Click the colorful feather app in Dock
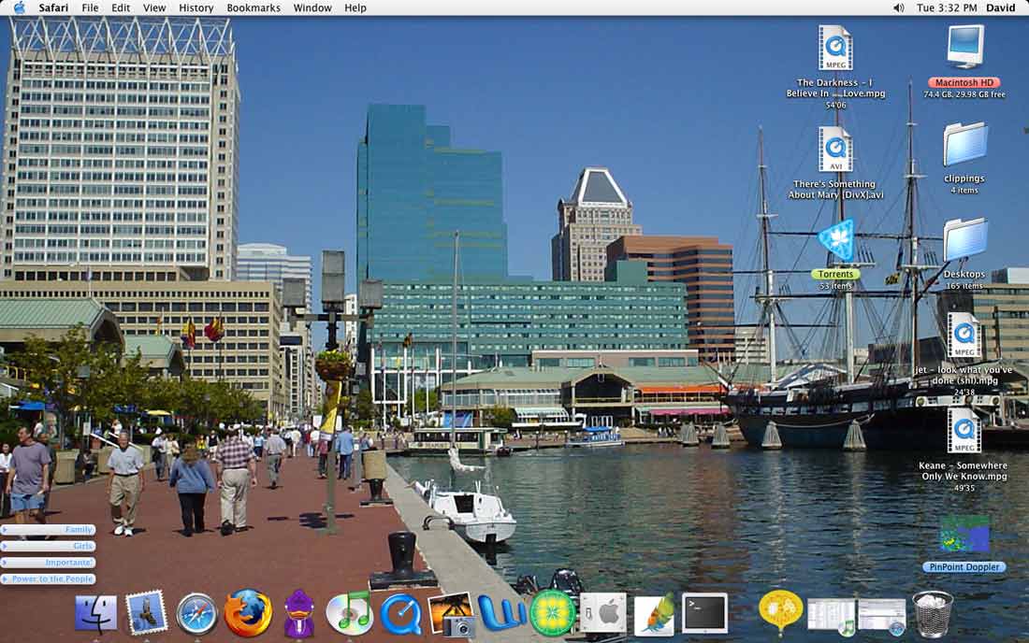The width and height of the screenshot is (1029, 643). click(x=654, y=614)
